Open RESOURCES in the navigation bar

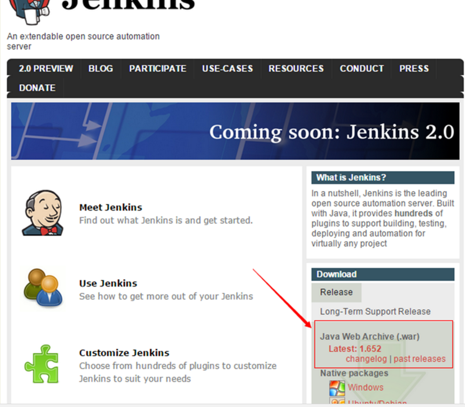click(296, 68)
